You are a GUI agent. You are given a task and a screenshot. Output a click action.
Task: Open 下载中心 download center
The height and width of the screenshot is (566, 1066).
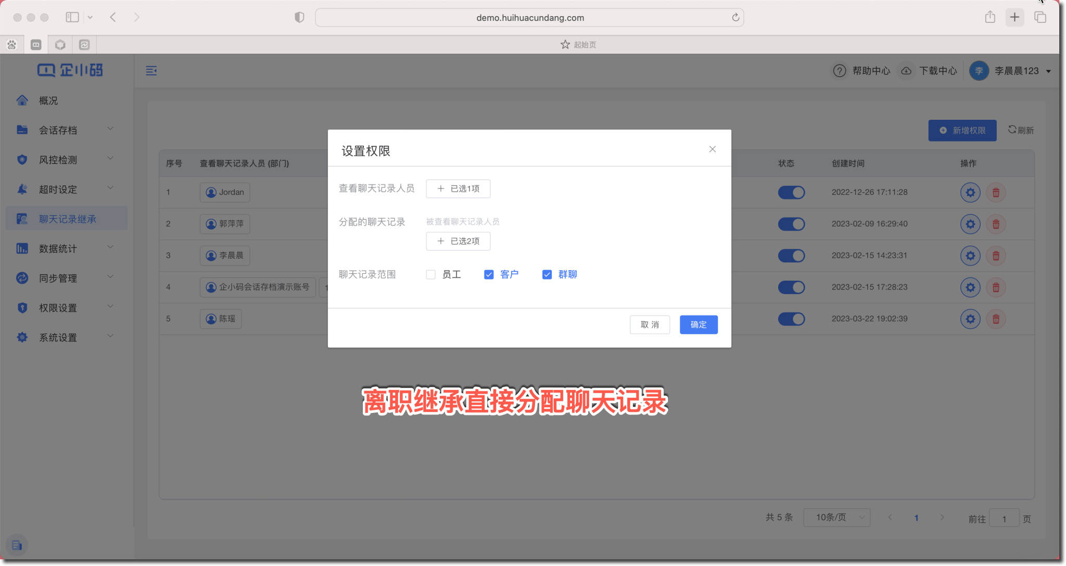929,71
